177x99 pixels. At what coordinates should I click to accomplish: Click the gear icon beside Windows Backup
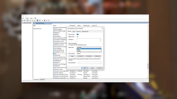coord(54,73)
